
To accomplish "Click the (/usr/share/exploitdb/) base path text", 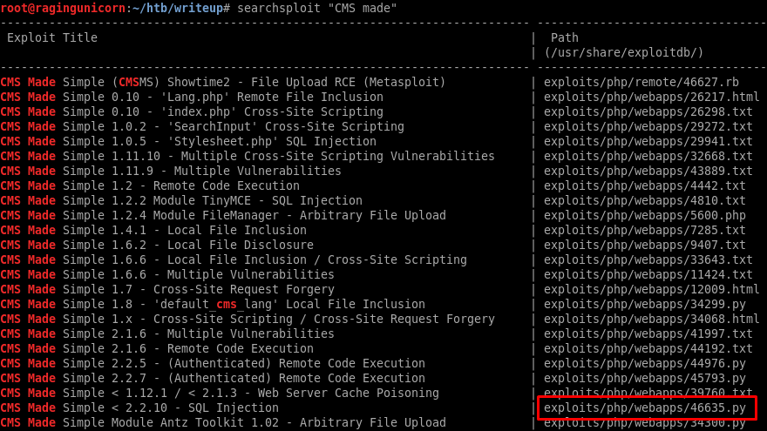I will (623, 52).
